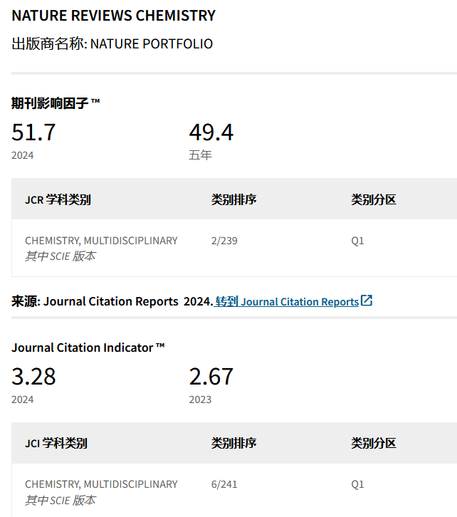Viewport: 457px width, 517px height.
Task: Click the Q1 quartile in the JCR table
Action: [x=357, y=241]
